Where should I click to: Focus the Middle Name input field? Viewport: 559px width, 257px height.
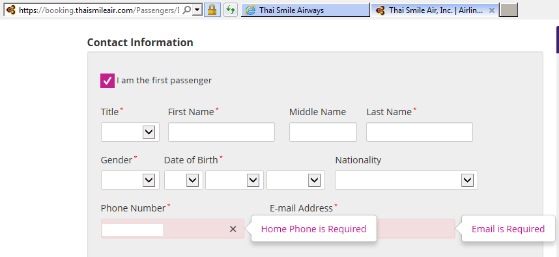coord(323,132)
